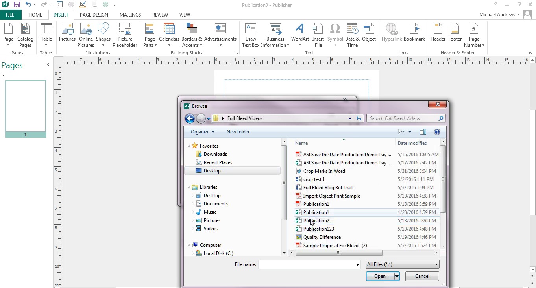Select the Publication2 file
This screenshot has height=288, width=536.
tap(316, 221)
